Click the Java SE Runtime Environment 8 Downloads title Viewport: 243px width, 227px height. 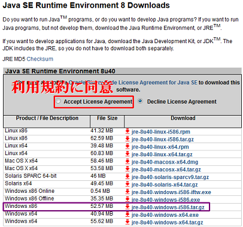[86, 5]
